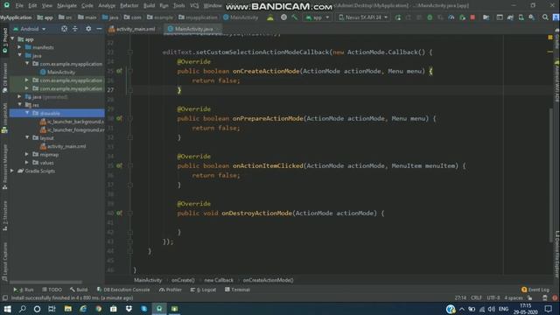Open the SDK Manager icon
Viewport: 560px width, 315px height.
pos(532,17)
